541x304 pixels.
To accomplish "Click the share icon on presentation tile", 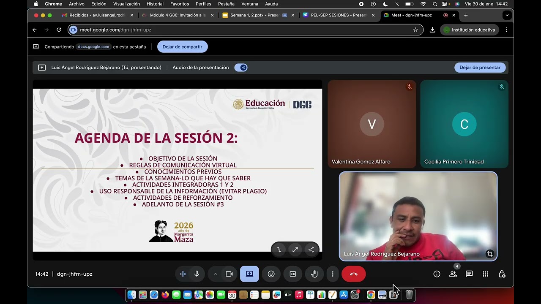I will tap(311, 250).
